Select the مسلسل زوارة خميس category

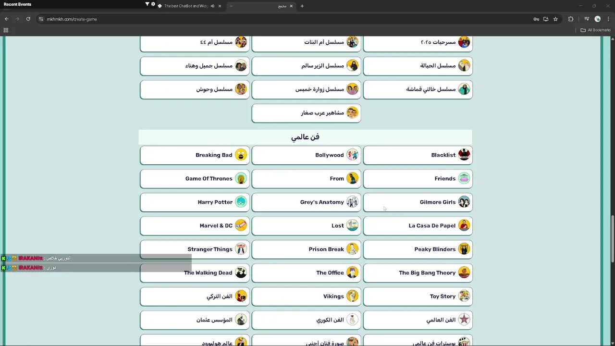point(306,89)
